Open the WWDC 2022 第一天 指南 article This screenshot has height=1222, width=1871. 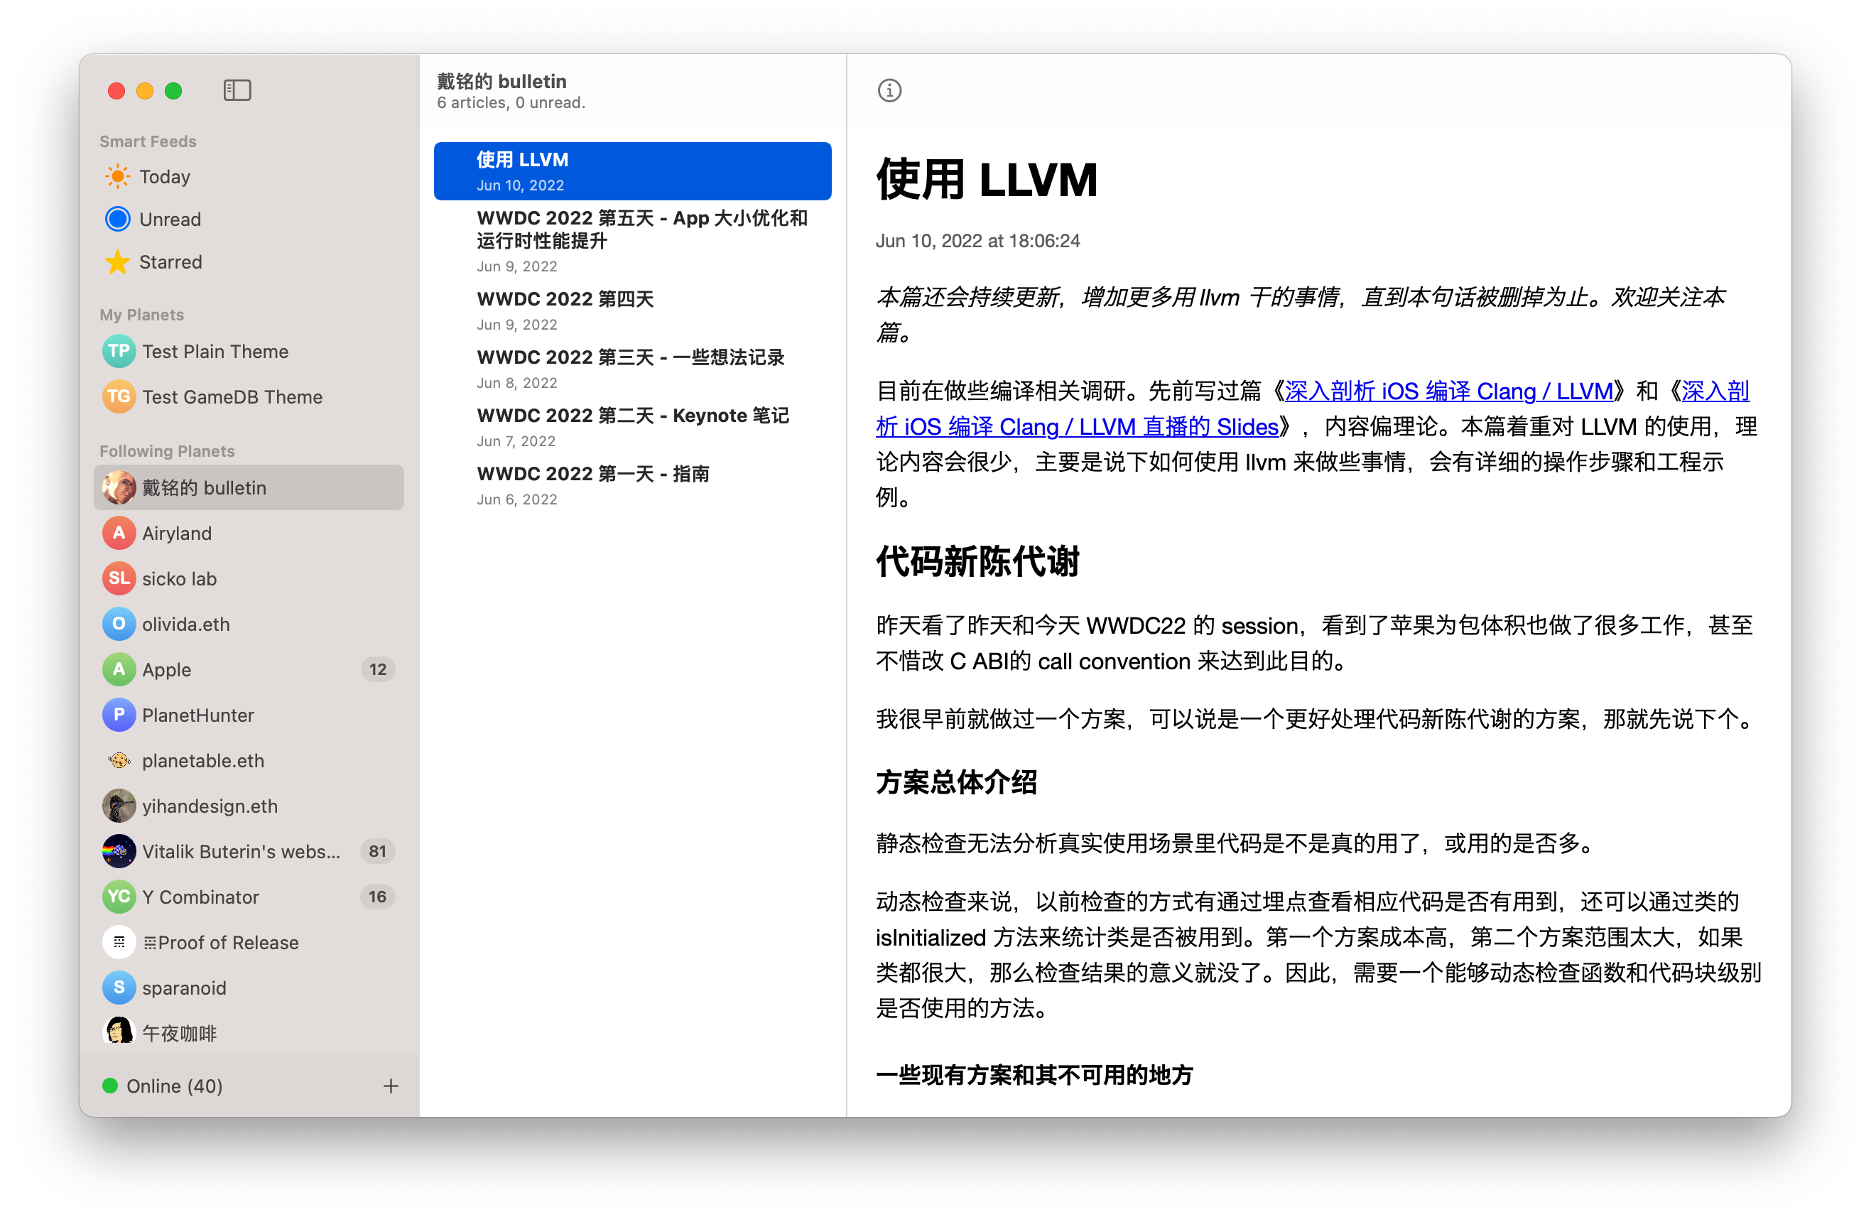pos(592,474)
